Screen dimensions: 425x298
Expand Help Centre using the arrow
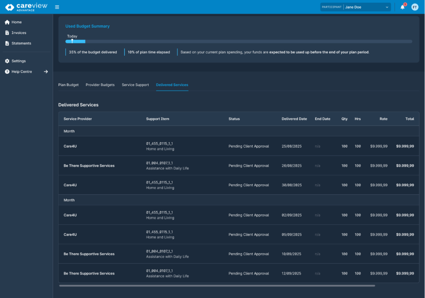point(46,72)
